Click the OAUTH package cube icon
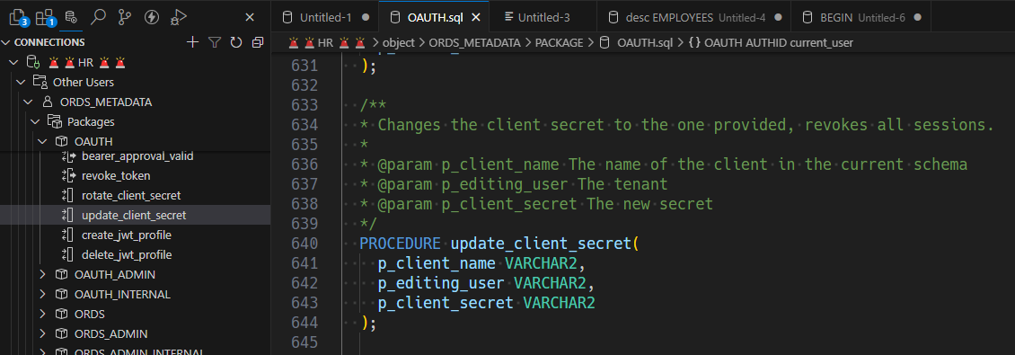This screenshot has width=1015, height=355. (x=61, y=141)
